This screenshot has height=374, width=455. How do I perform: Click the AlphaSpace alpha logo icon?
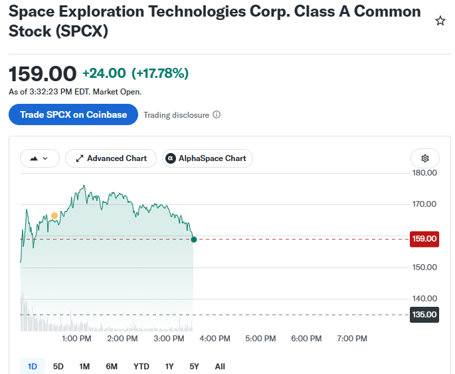tap(171, 158)
